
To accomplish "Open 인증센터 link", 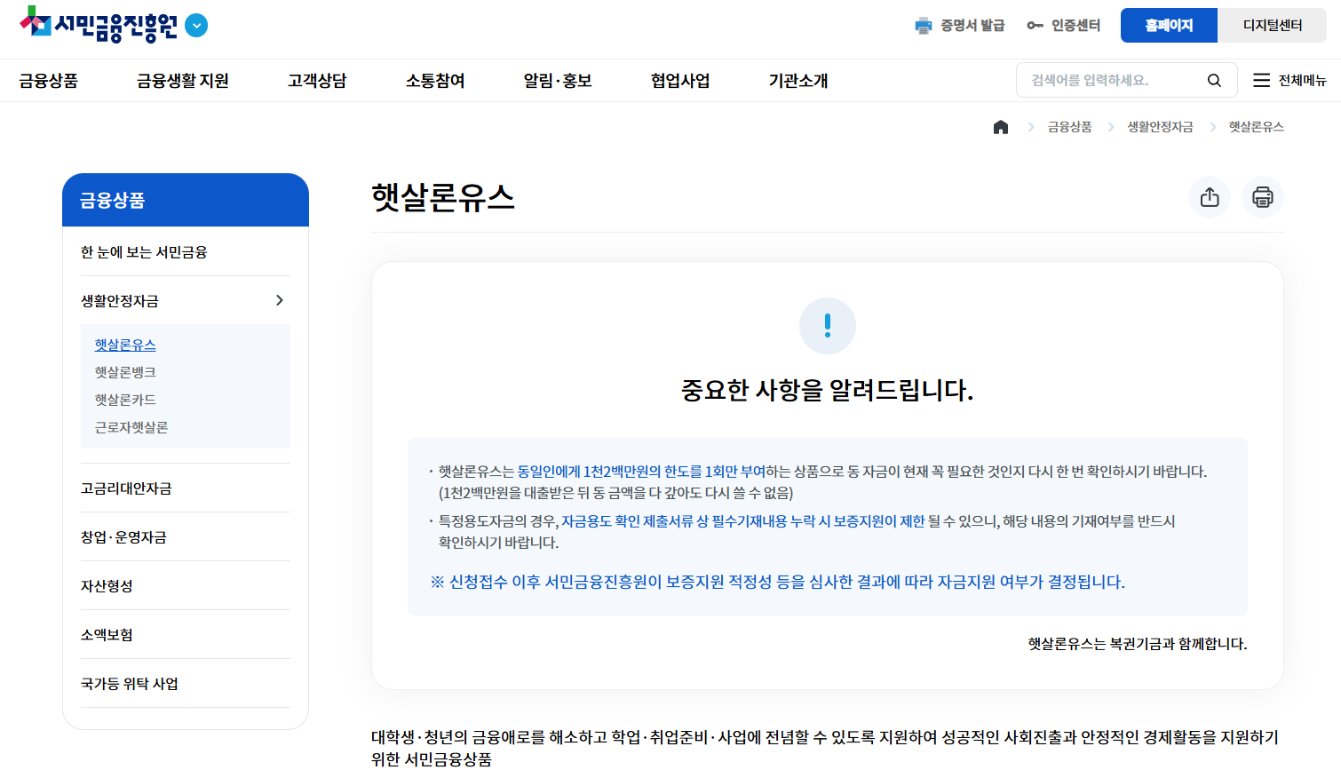I will [1075, 26].
